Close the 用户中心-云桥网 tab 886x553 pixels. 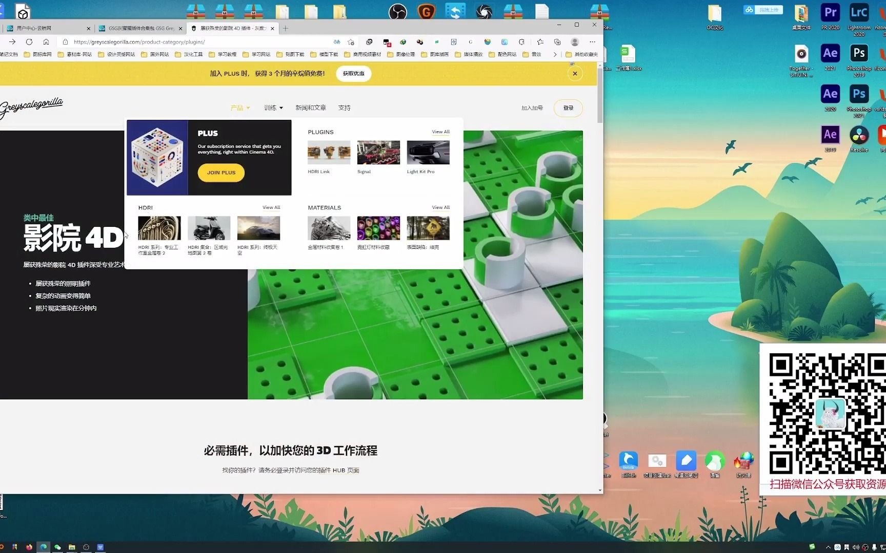[88, 28]
